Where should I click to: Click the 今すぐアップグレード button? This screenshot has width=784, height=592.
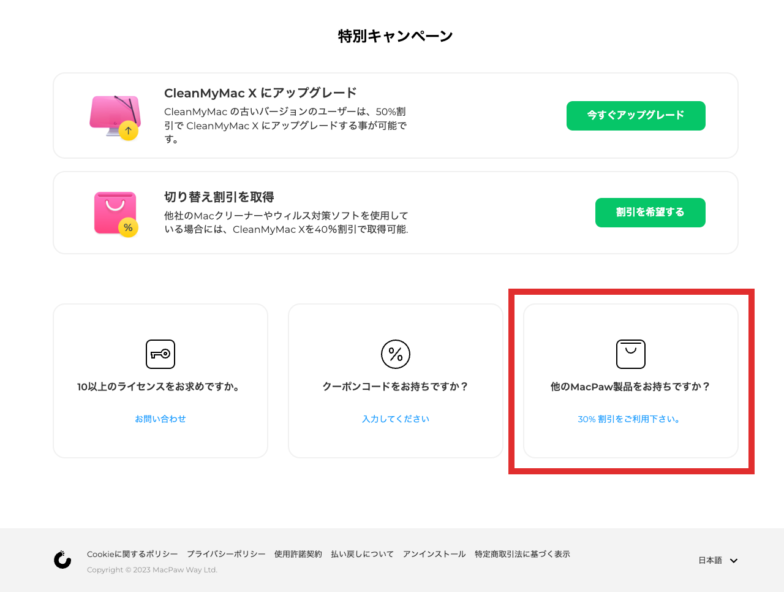636,116
